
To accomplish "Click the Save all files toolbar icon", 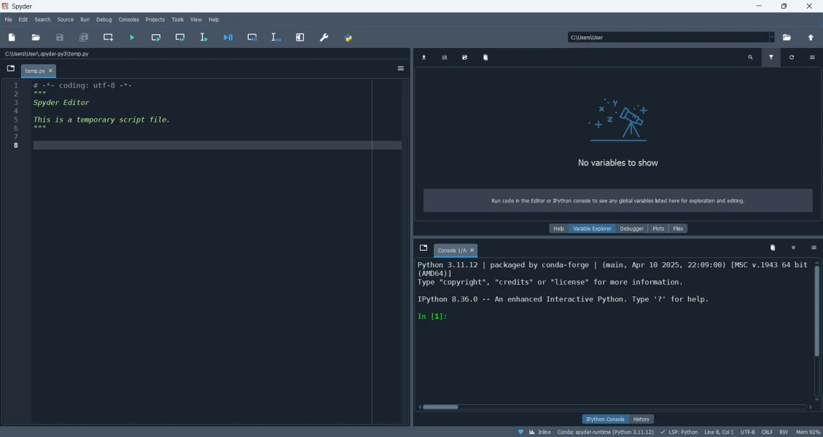I will [x=84, y=37].
